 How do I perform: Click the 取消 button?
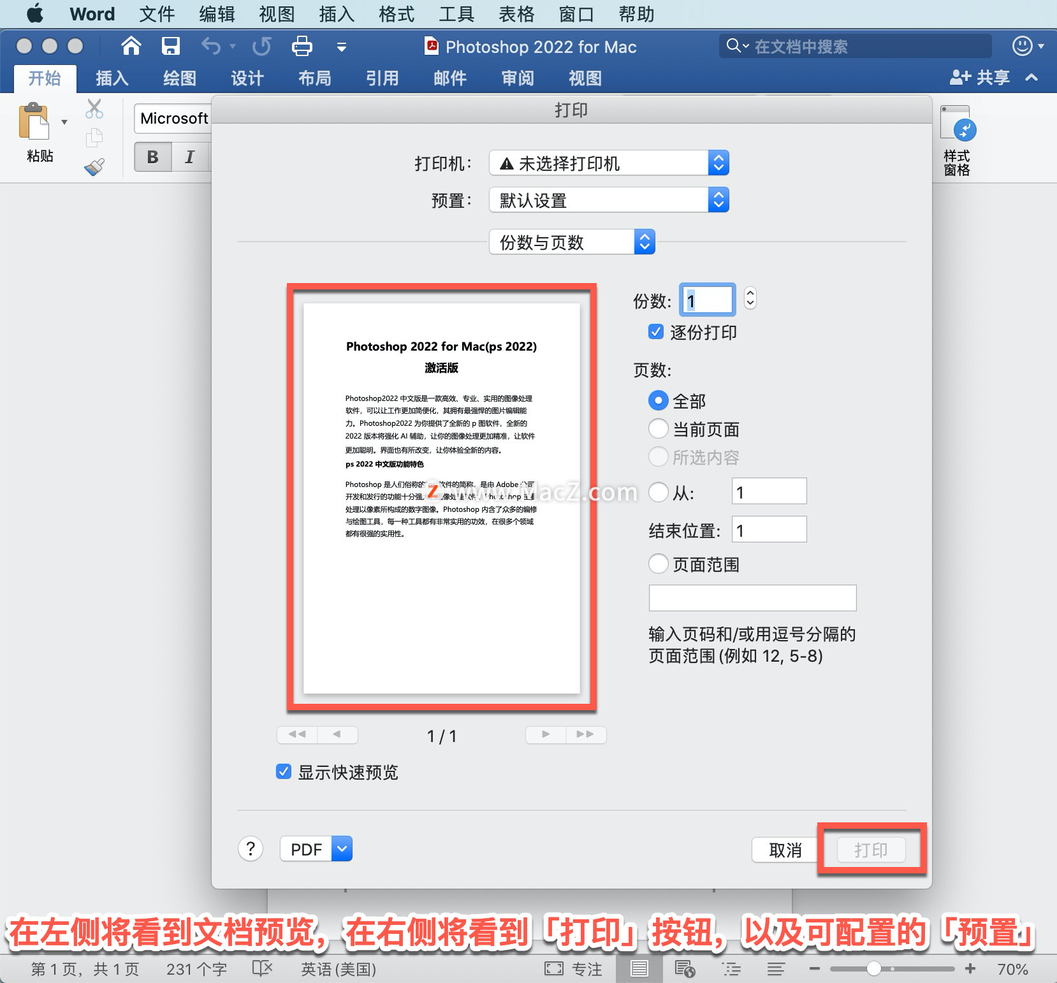[785, 850]
